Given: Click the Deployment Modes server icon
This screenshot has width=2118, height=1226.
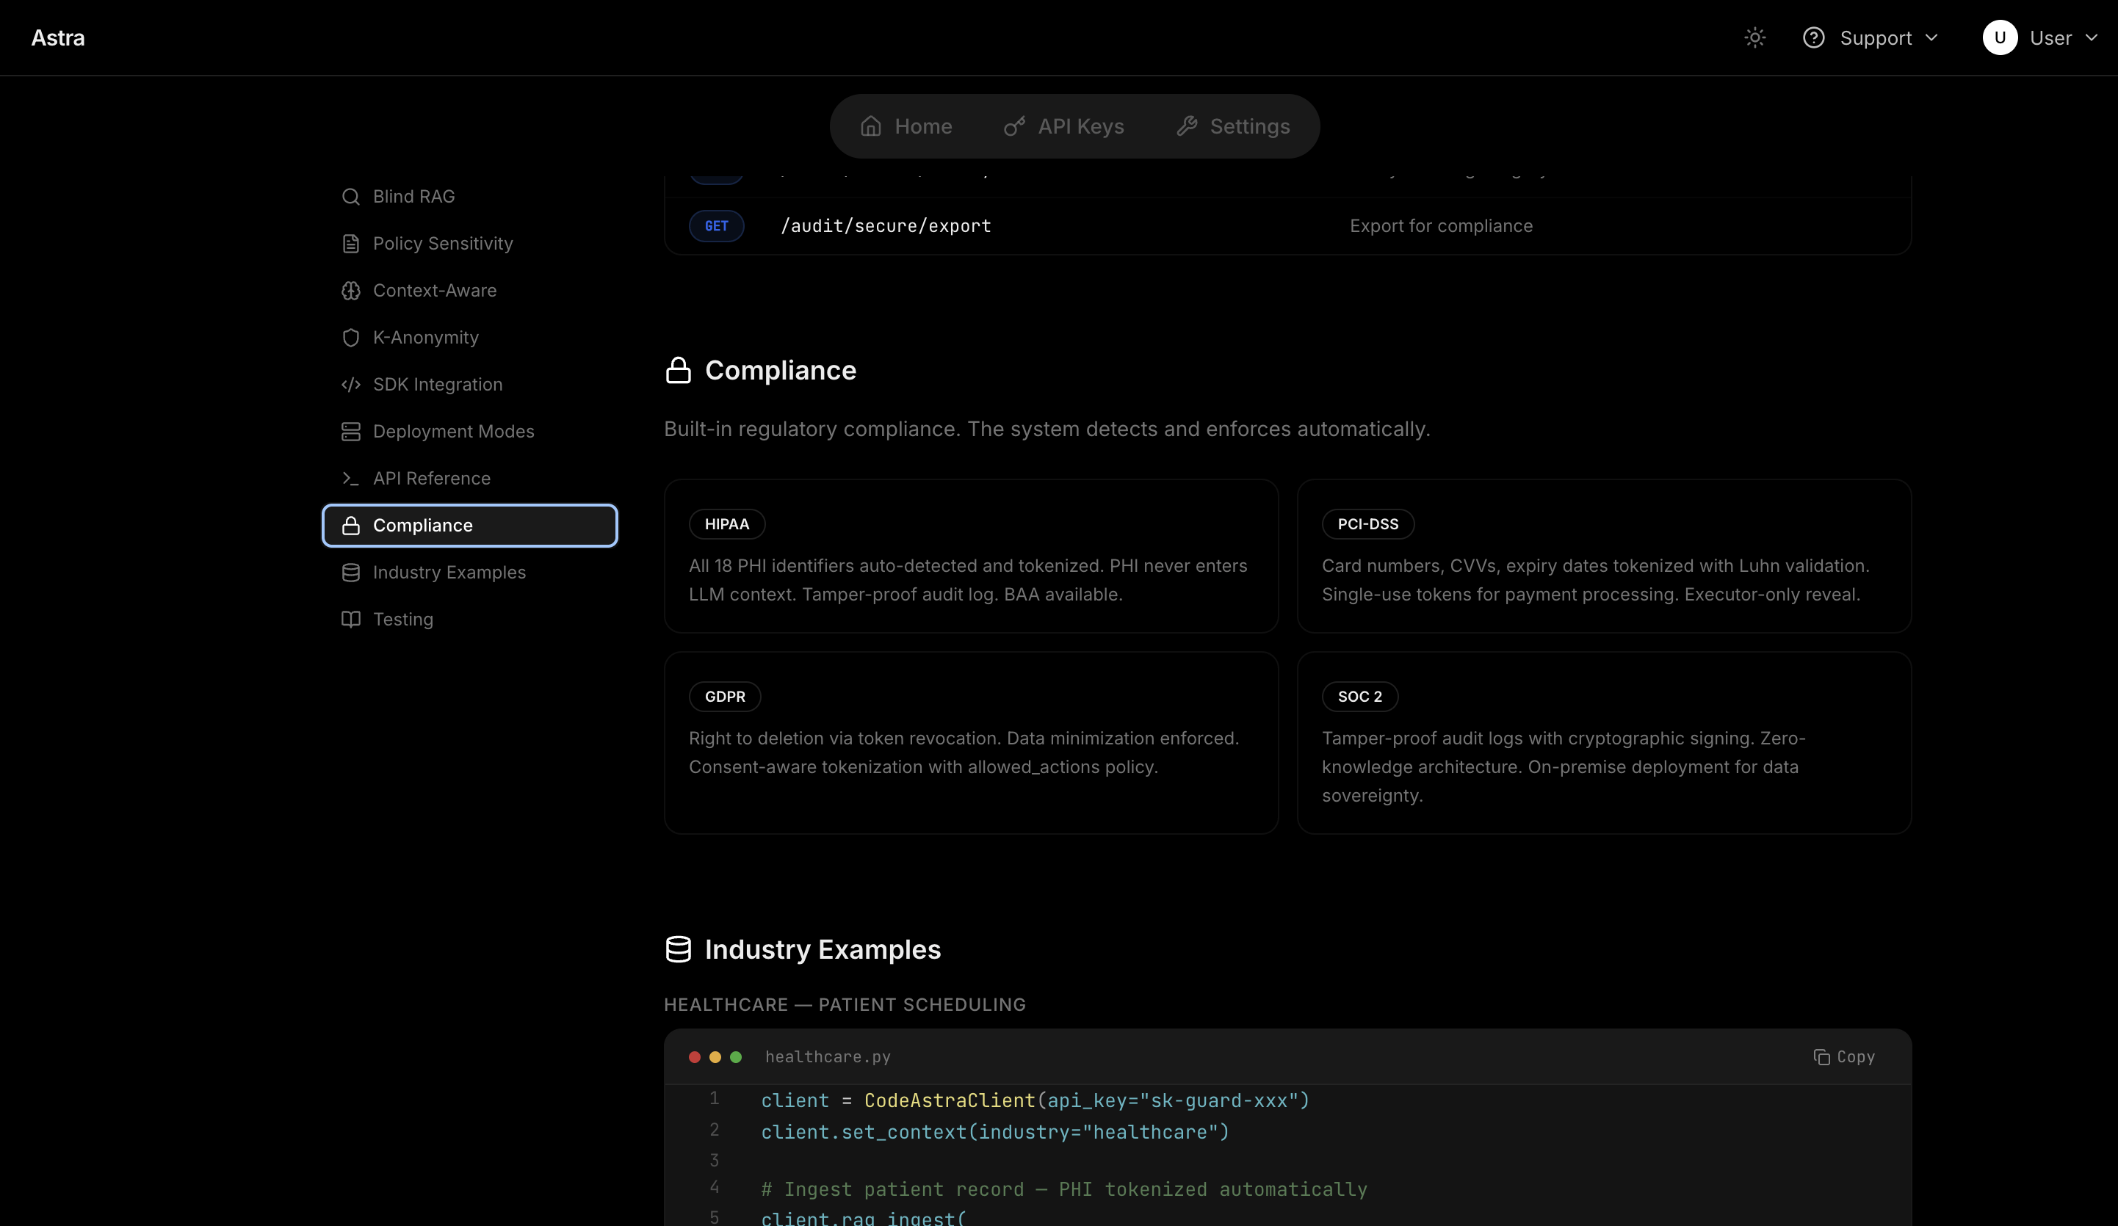Looking at the screenshot, I should [x=350, y=432].
